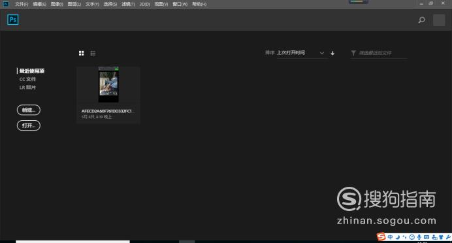Screen dimensions: 452x243
Task: Restore down the Photoshop window
Action: pyautogui.click(x=430, y=3)
